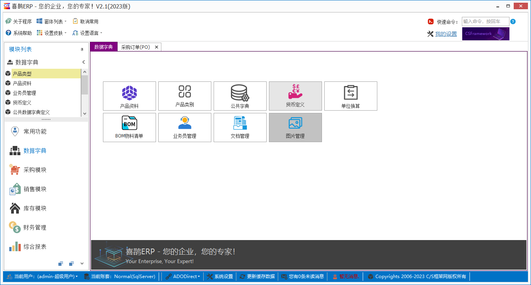Open the 业务员管理 module icon
The height and width of the screenshot is (285, 531).
[x=184, y=127]
